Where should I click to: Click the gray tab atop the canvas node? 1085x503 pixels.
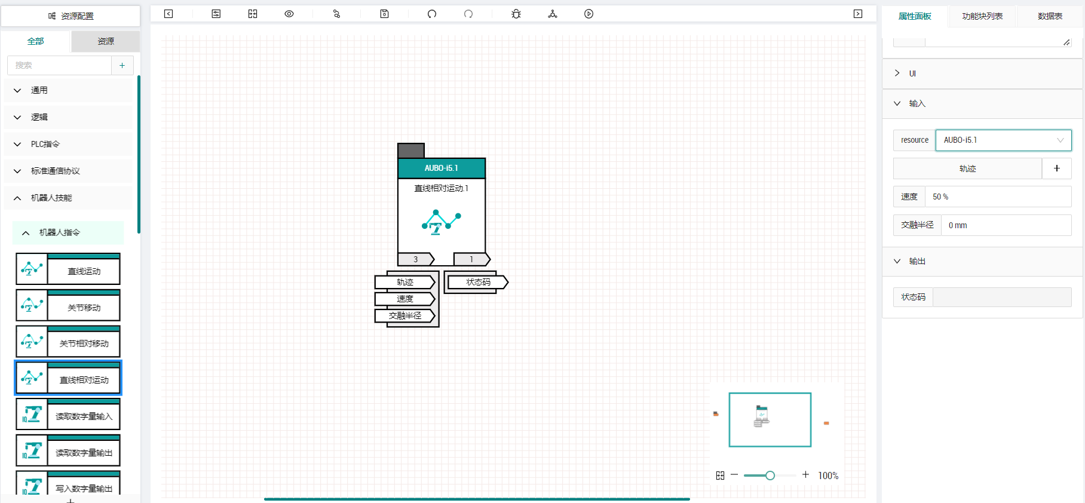tap(411, 150)
